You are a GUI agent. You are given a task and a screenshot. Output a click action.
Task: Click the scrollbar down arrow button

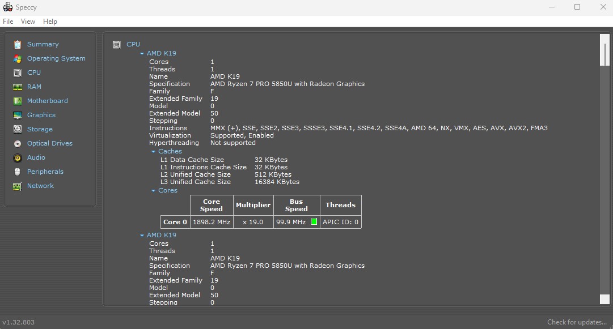(x=605, y=300)
